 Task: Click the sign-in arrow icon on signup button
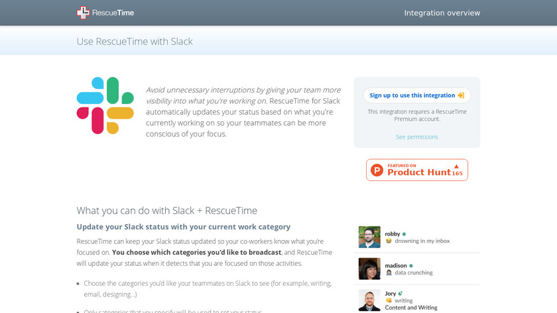coord(461,95)
